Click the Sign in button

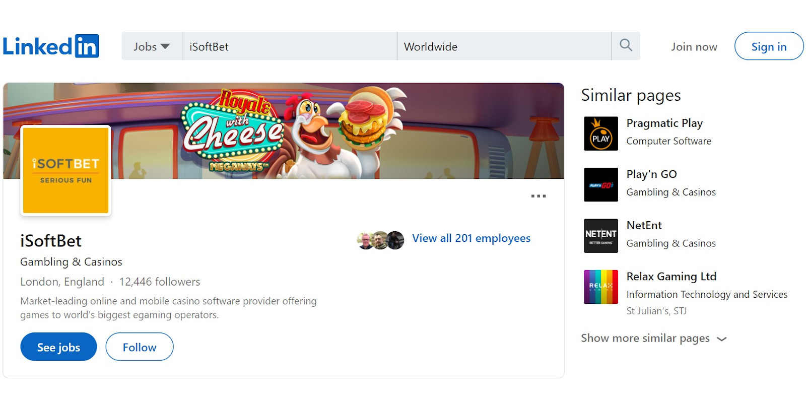pyautogui.click(x=769, y=46)
